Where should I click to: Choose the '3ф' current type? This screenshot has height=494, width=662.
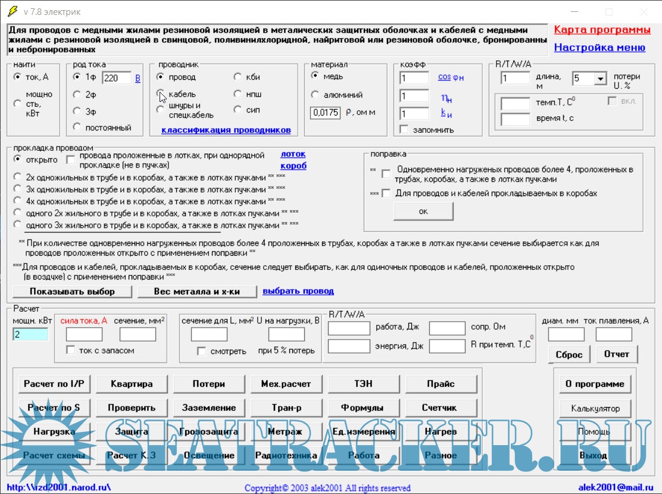pyautogui.click(x=77, y=110)
